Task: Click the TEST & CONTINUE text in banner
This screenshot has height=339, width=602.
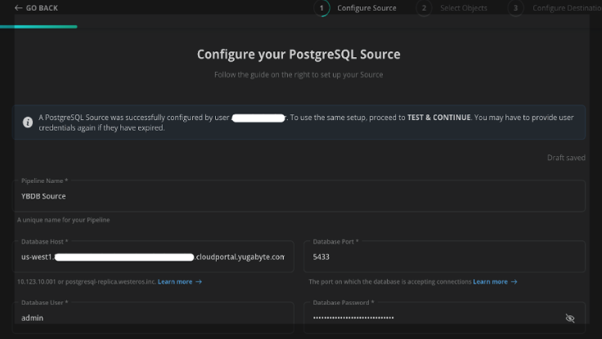Action: pos(438,118)
